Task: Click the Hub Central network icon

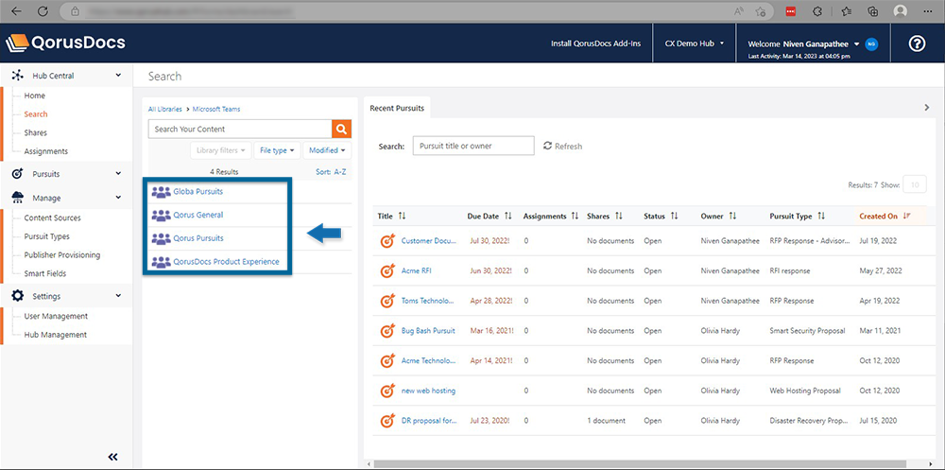Action: coord(17,76)
